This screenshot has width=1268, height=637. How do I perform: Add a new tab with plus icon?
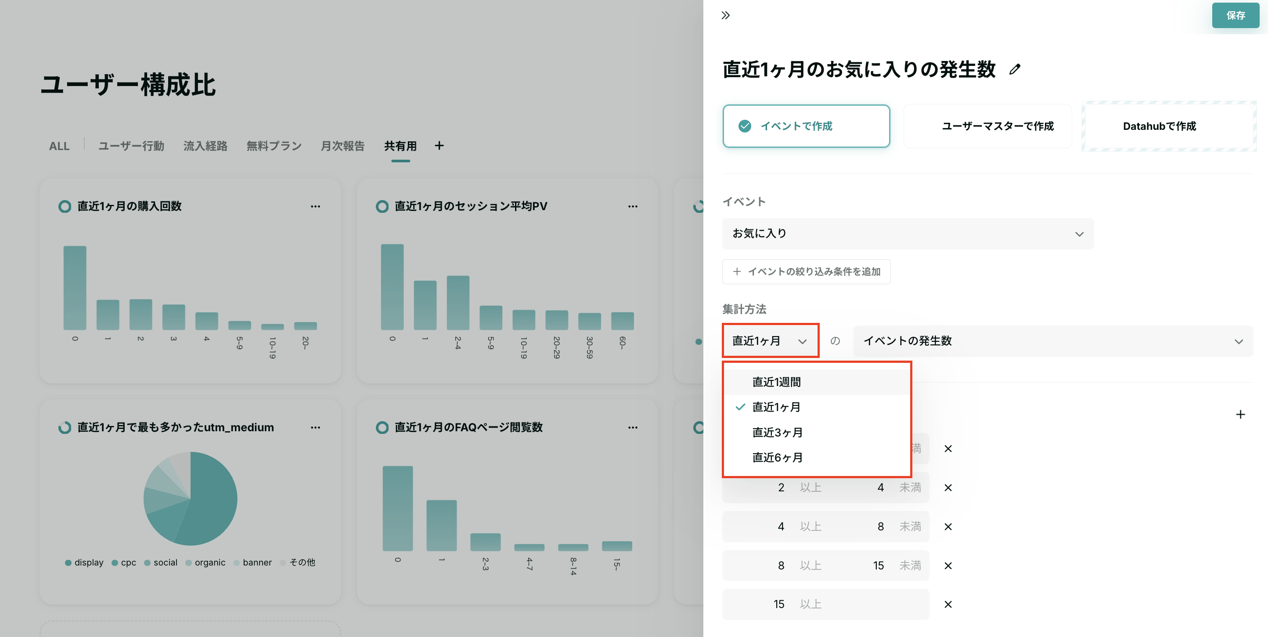point(439,146)
